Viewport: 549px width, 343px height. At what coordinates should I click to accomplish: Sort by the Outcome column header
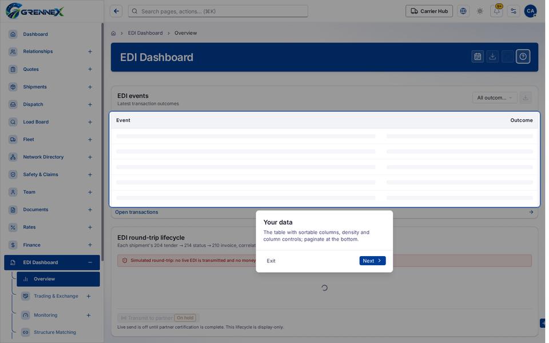(522, 120)
